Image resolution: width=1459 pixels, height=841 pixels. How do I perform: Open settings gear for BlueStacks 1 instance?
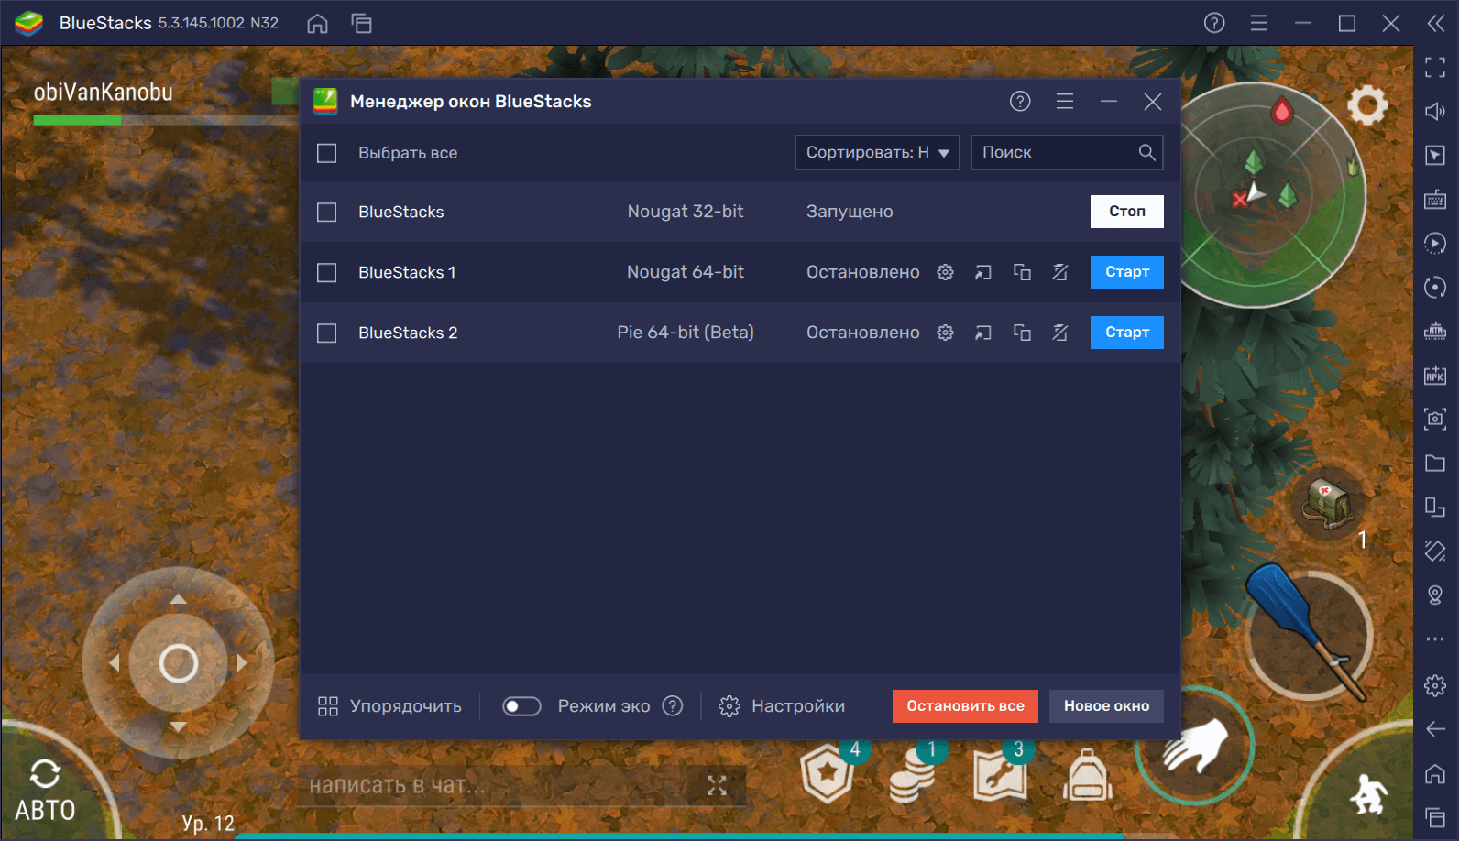tap(945, 272)
